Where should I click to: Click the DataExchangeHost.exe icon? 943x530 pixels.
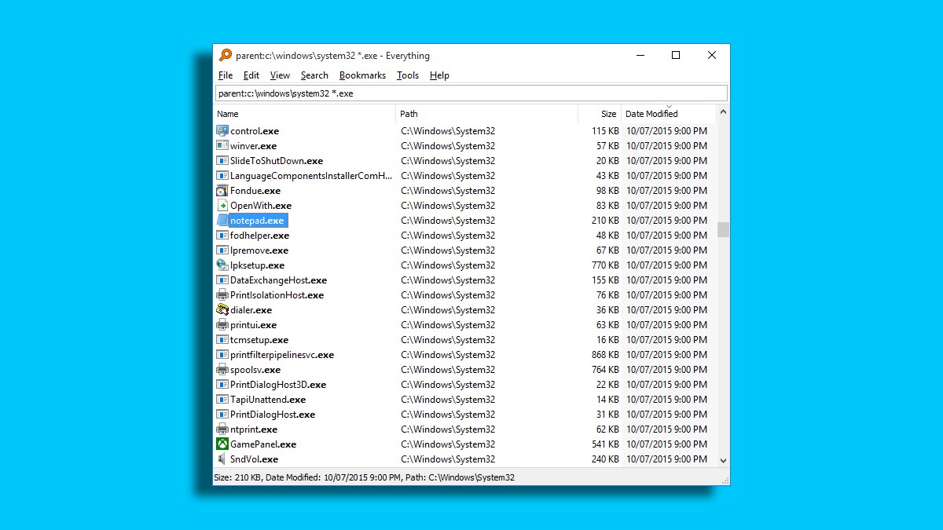click(222, 280)
